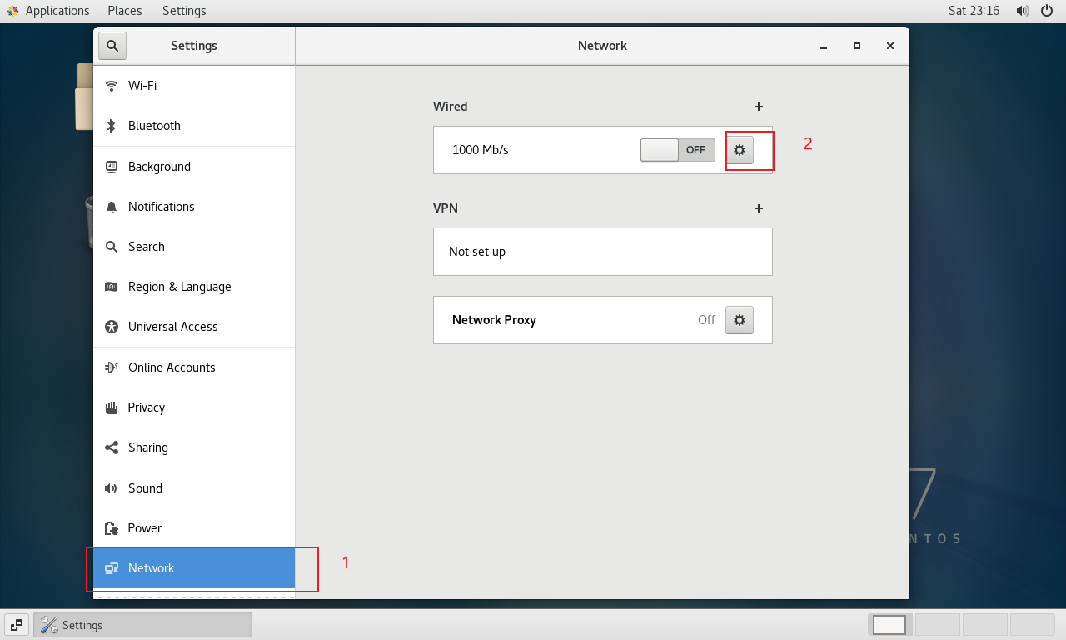The height and width of the screenshot is (640, 1066).
Task: Open the Online Accounts panel
Action: [172, 367]
